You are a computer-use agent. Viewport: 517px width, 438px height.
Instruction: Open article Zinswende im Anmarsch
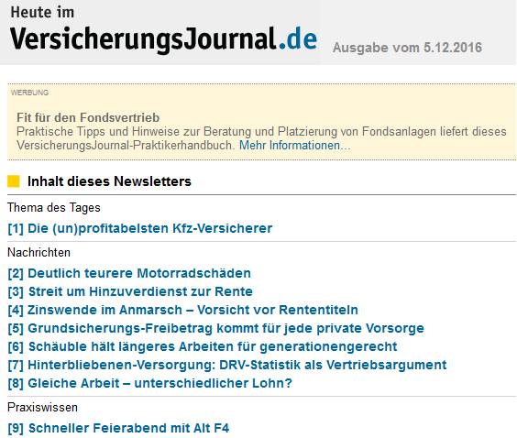[182, 310]
